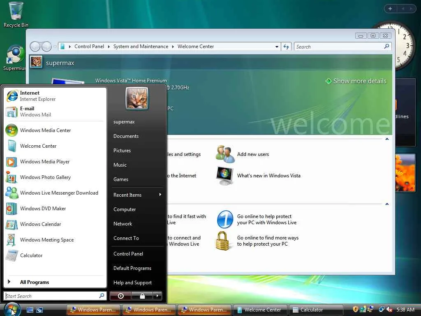
Task: Open Windows Photo Gallery
Action: pyautogui.click(x=55, y=177)
